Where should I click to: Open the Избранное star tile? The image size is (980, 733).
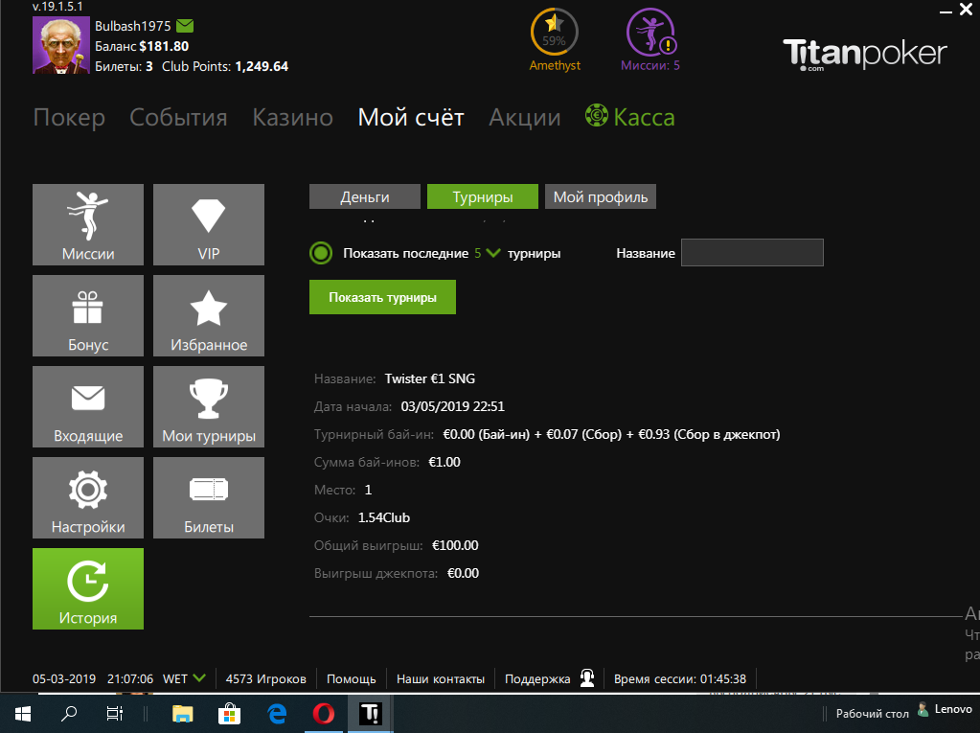(x=209, y=315)
